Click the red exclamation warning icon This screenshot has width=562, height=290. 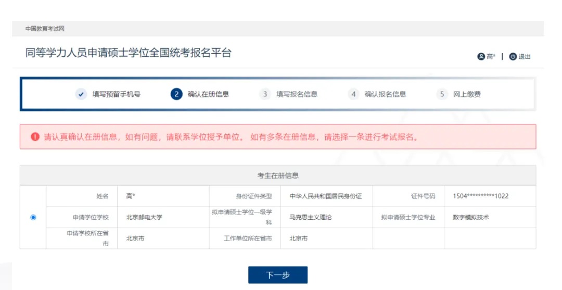(35, 137)
